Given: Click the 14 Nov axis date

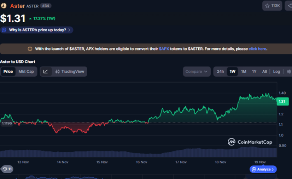Looking at the screenshot, I should [x=63, y=162].
